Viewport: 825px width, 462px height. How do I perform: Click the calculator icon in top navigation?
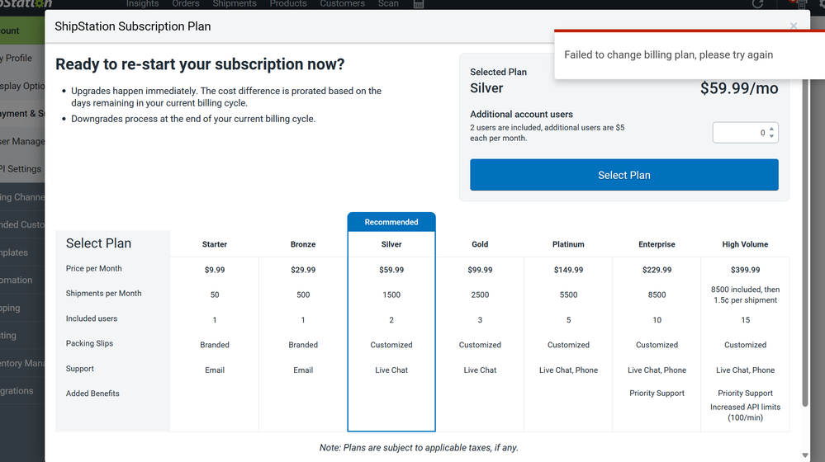(x=419, y=4)
